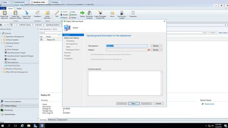Click Export in the ribbon
The image size is (228, 128).
point(64,17)
